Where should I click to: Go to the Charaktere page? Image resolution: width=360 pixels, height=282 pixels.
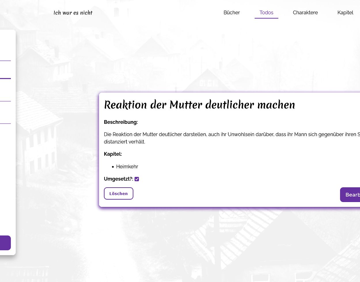pyautogui.click(x=305, y=13)
